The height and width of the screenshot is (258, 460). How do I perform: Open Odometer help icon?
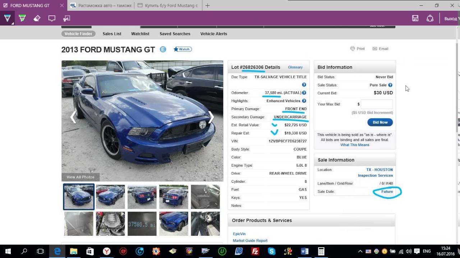pos(304,93)
